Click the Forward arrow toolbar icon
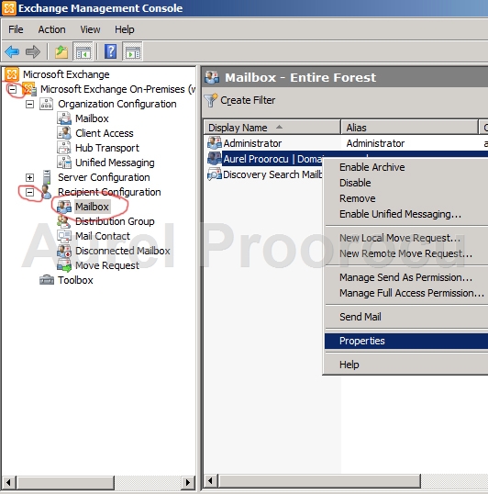The image size is (488, 494). coord(33,51)
